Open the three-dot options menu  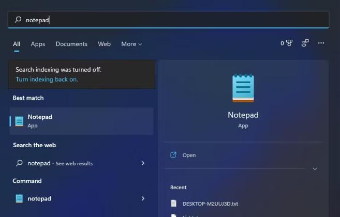(x=321, y=43)
